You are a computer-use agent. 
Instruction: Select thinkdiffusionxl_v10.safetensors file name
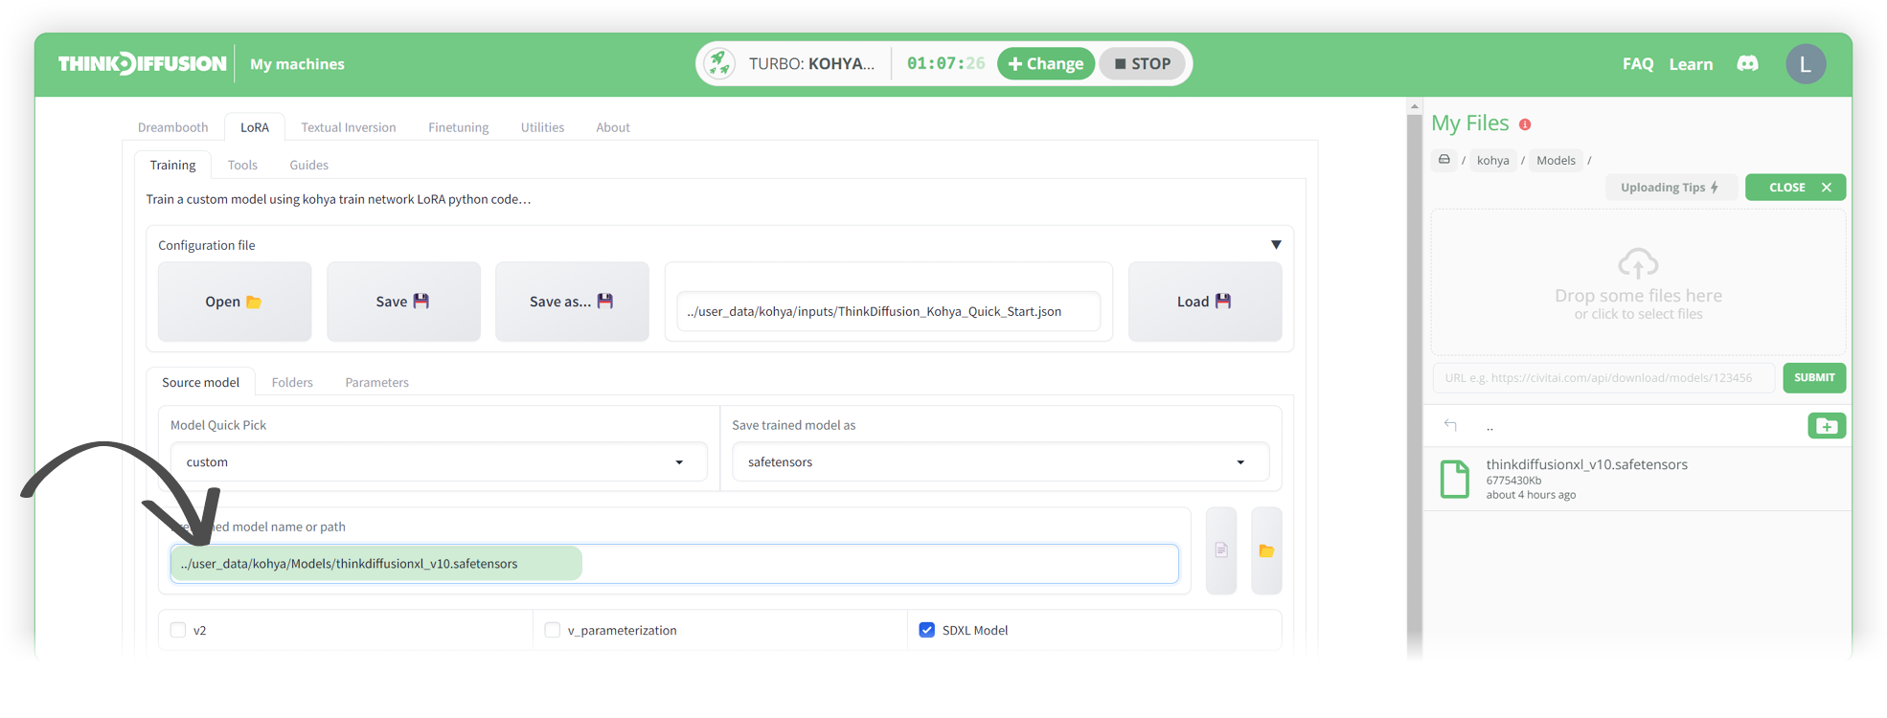point(1586,464)
